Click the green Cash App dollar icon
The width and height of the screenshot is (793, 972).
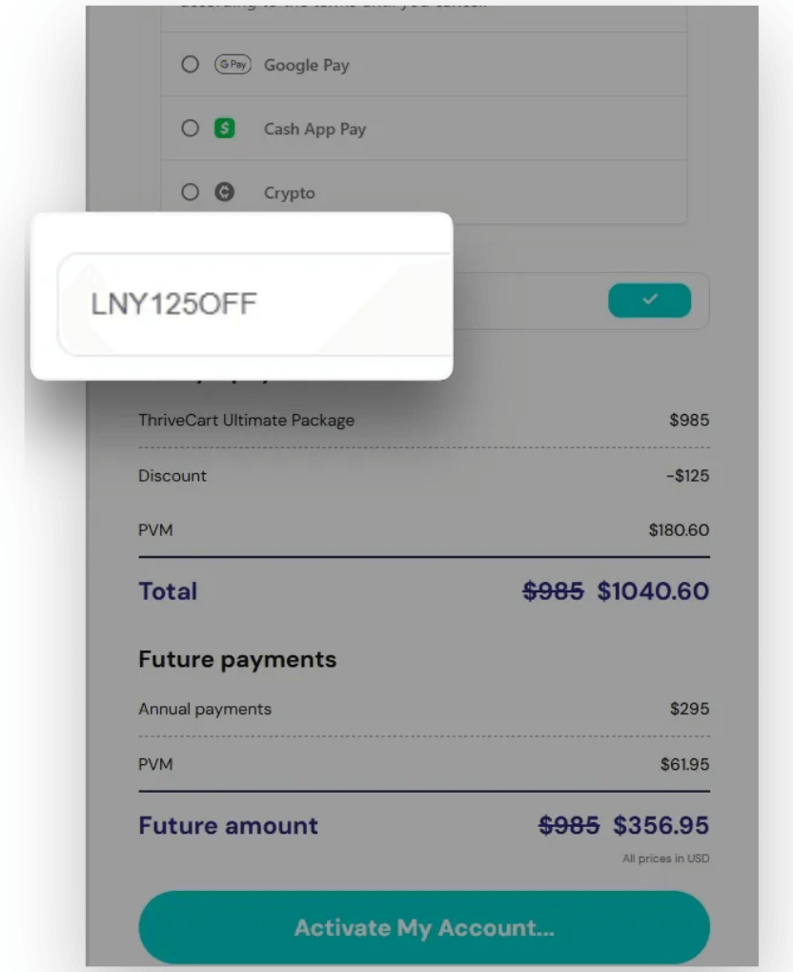pos(225,128)
